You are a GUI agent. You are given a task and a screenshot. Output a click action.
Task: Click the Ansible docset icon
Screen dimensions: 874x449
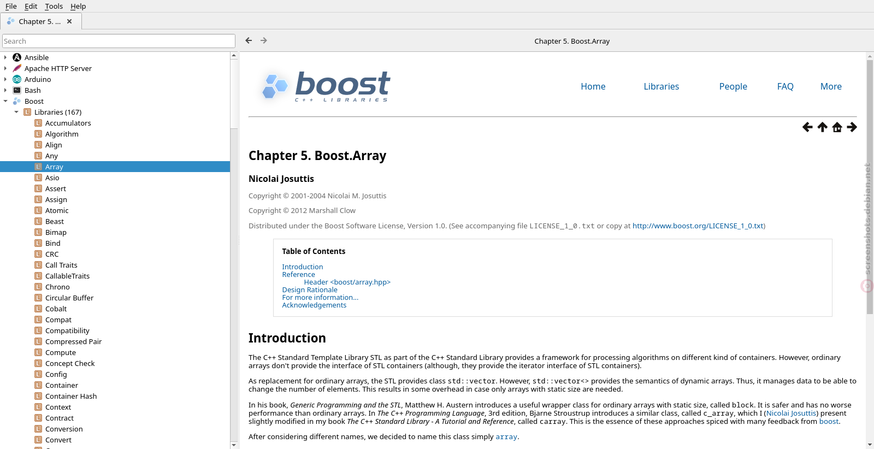(x=17, y=57)
